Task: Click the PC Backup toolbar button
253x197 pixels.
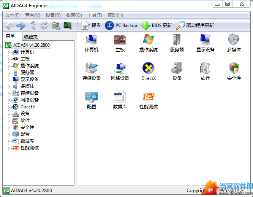Action: 121,25
